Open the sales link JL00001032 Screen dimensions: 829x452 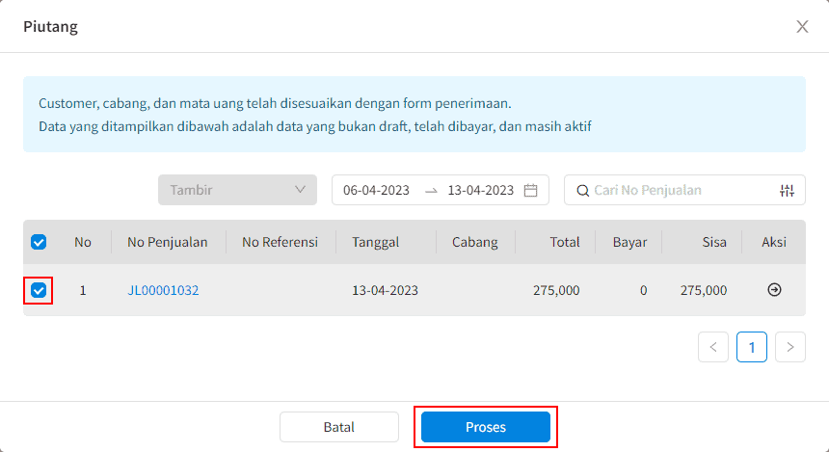click(163, 290)
